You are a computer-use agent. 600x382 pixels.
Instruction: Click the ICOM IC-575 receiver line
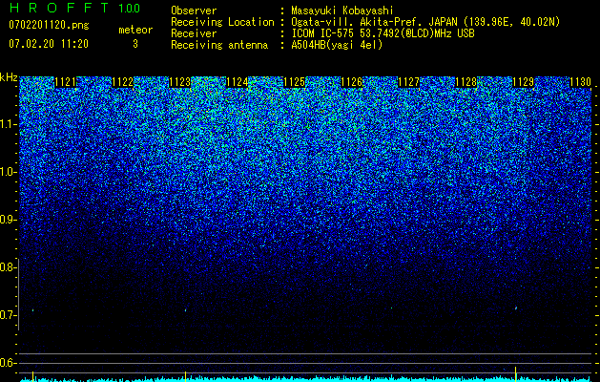[383, 33]
